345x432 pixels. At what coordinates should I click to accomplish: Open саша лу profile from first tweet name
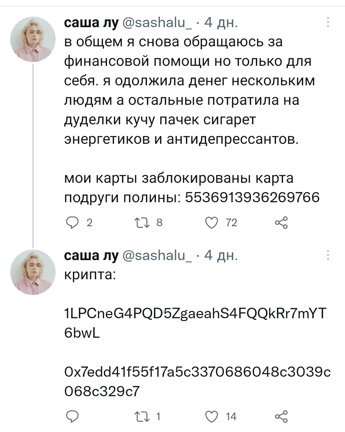91,23
